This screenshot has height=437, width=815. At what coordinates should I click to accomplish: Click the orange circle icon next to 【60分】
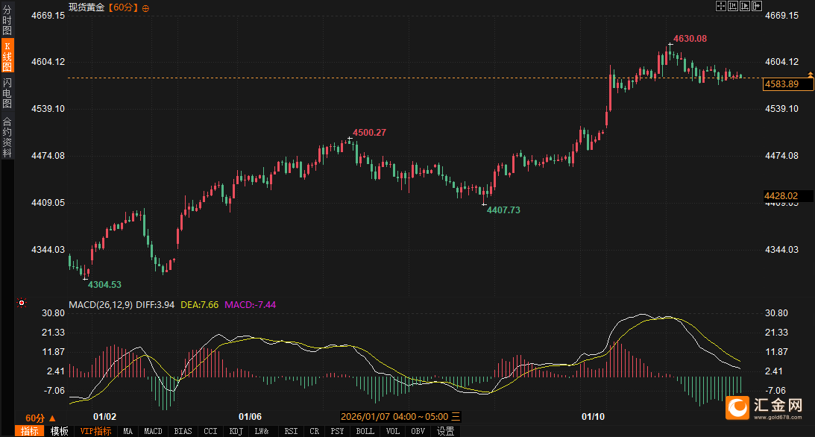click(x=145, y=7)
